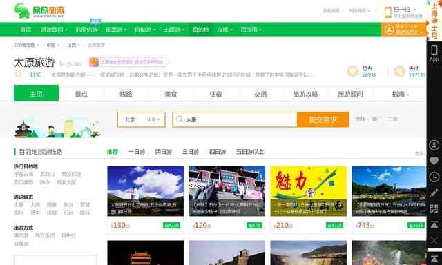The image size is (442, 265).
Task: Switch to the 交通 tab
Action: (260, 94)
